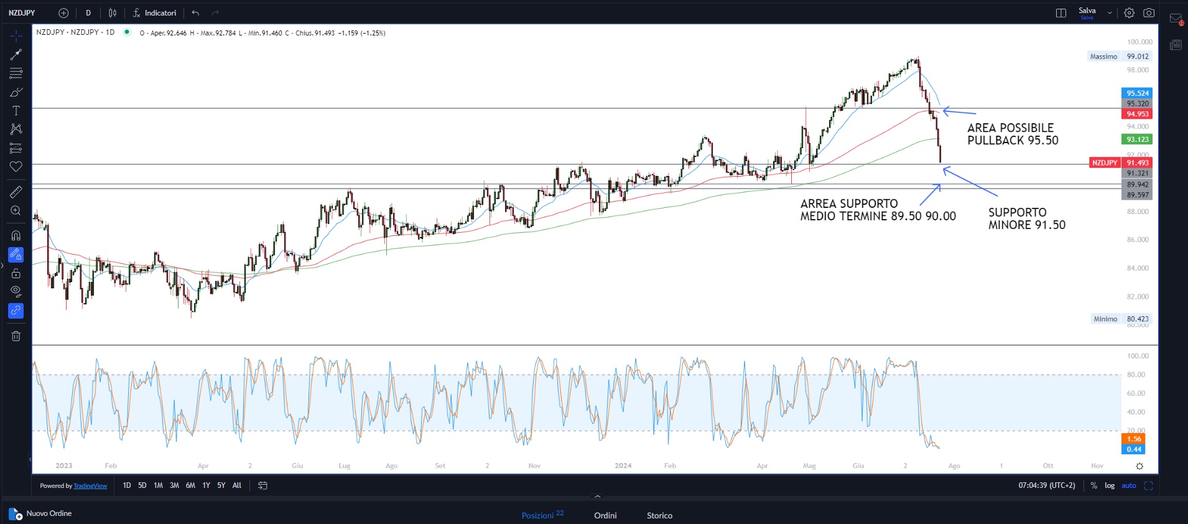This screenshot has height=524, width=1188.
Task: Click the zoom in magnifier tool
Action: pyautogui.click(x=16, y=211)
